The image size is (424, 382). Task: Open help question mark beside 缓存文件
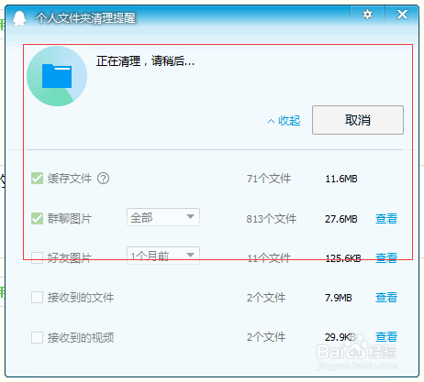[x=103, y=179]
